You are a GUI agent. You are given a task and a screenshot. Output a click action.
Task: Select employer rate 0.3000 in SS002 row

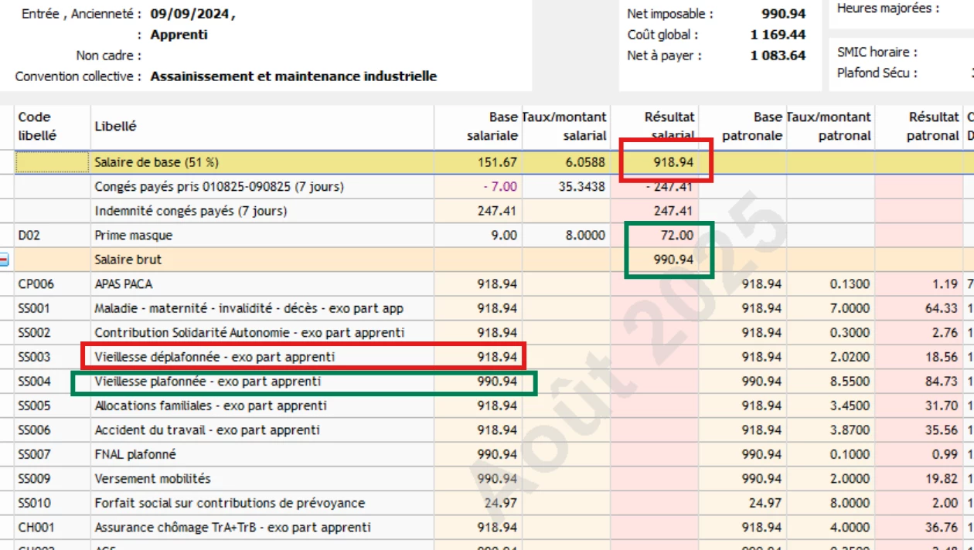click(850, 332)
